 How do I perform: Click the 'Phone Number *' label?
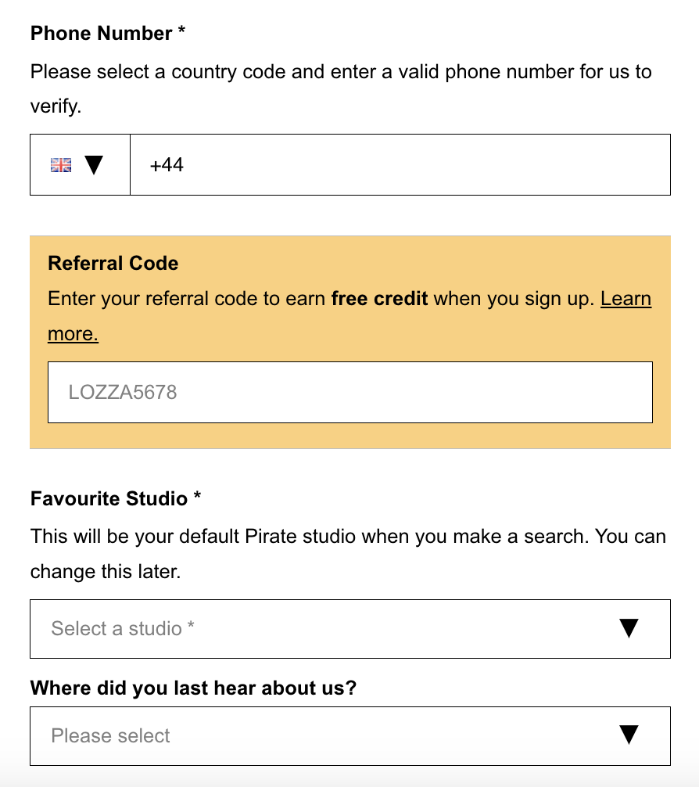(x=108, y=33)
